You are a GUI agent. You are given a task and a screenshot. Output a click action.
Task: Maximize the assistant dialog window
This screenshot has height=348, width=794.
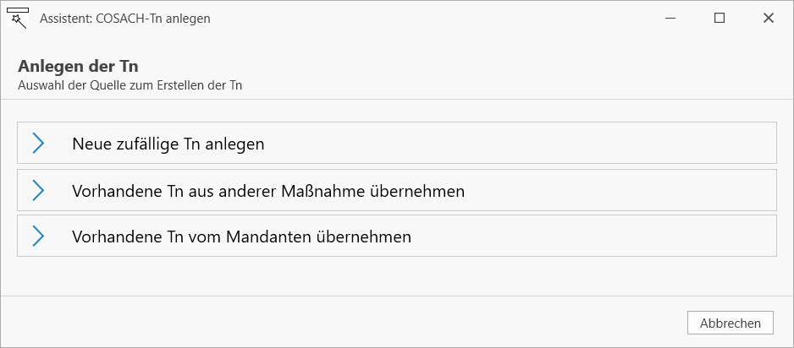(719, 19)
